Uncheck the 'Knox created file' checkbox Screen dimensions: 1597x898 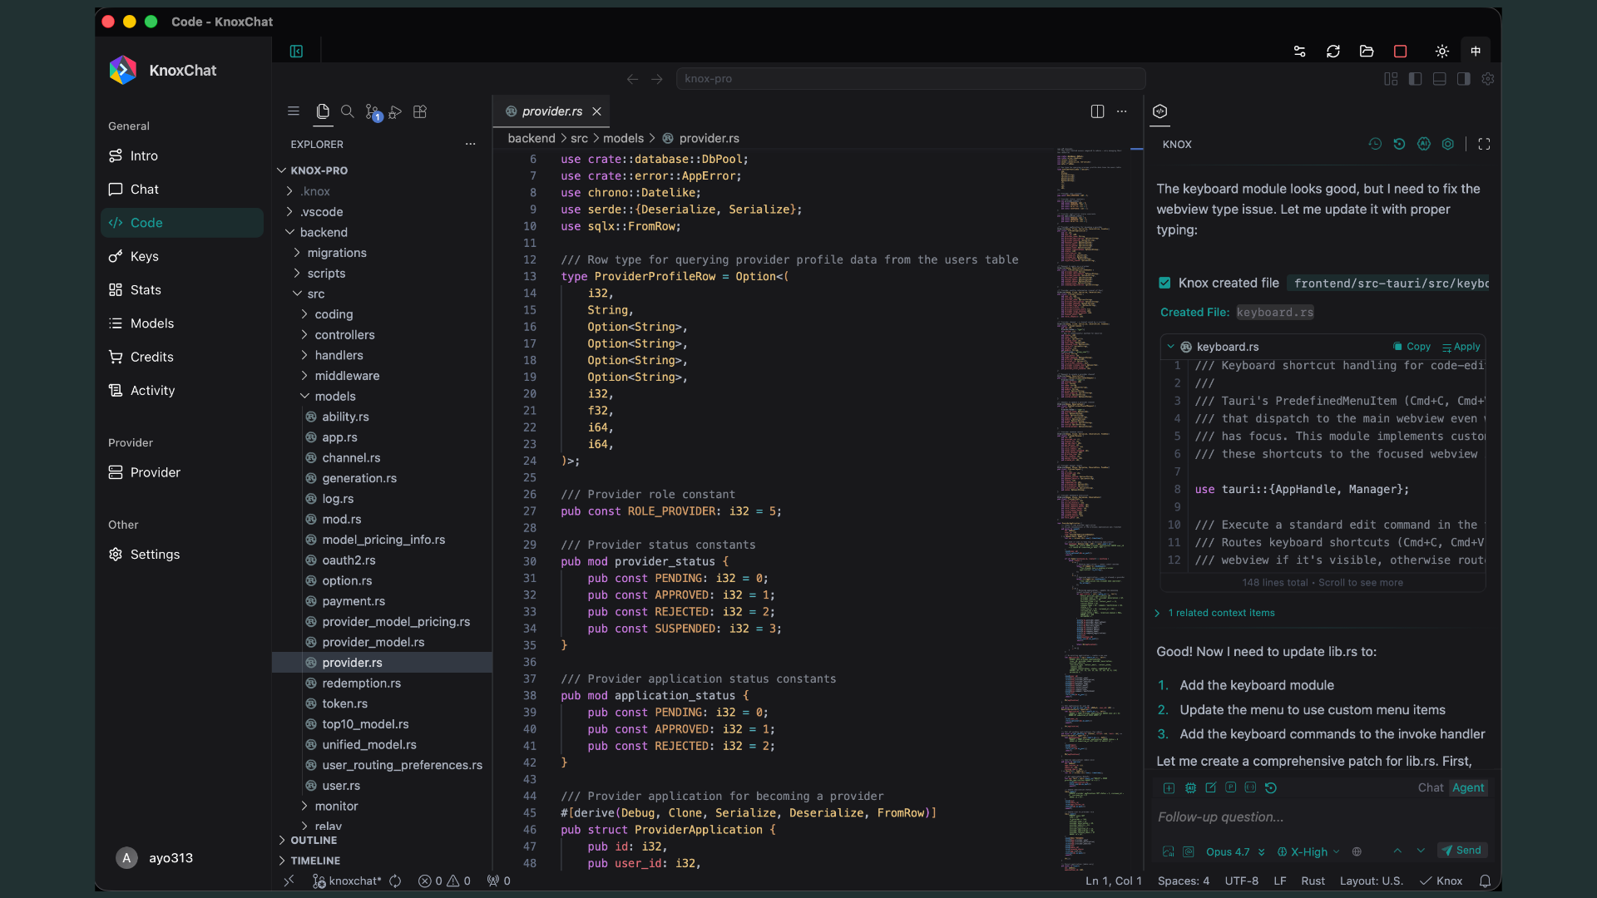(1164, 284)
